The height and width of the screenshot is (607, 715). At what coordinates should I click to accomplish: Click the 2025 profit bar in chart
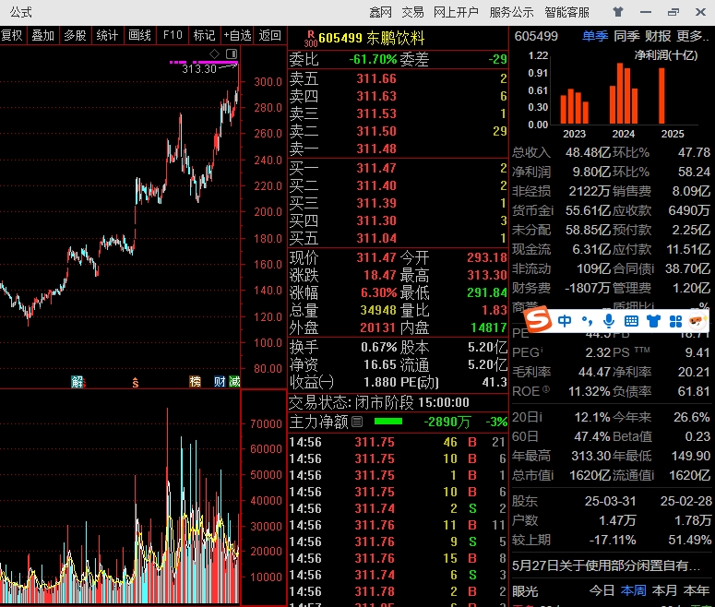coord(661,96)
